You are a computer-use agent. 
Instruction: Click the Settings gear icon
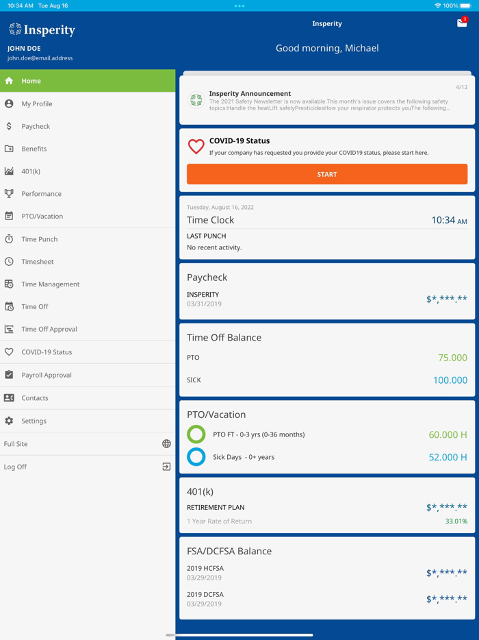tap(9, 421)
